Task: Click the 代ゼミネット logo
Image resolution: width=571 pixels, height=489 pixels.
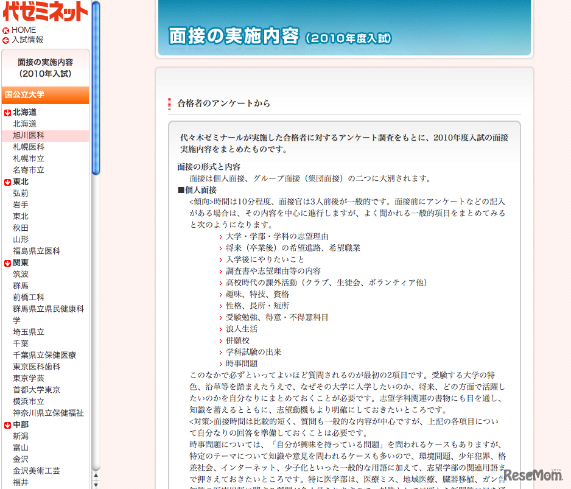Action: coord(45,11)
